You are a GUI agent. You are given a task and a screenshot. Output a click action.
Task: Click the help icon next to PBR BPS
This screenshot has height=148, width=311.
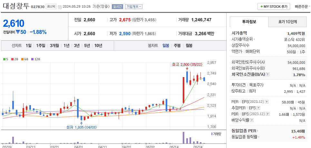pos(268,114)
